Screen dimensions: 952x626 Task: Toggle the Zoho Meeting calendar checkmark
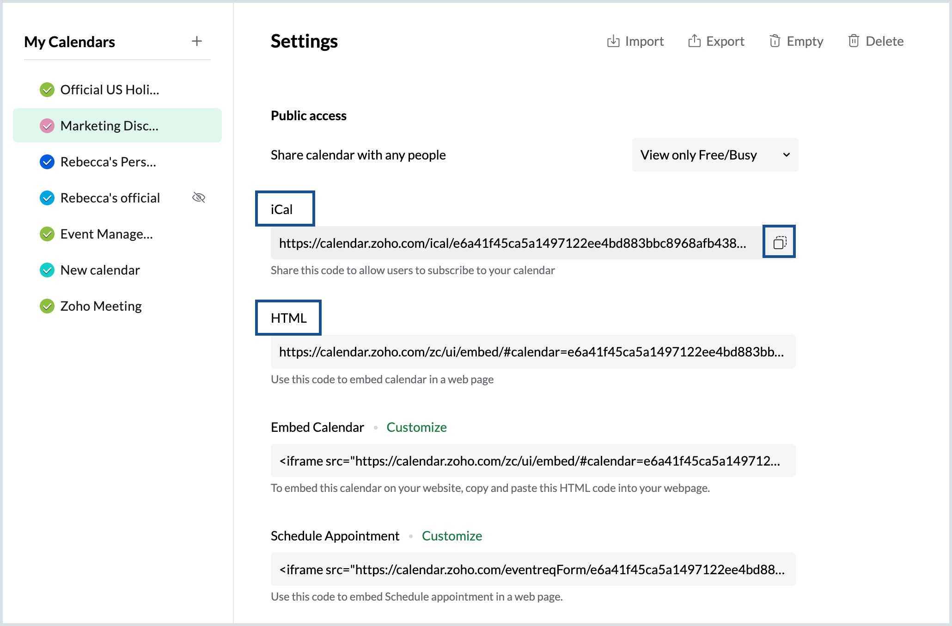pyautogui.click(x=47, y=306)
